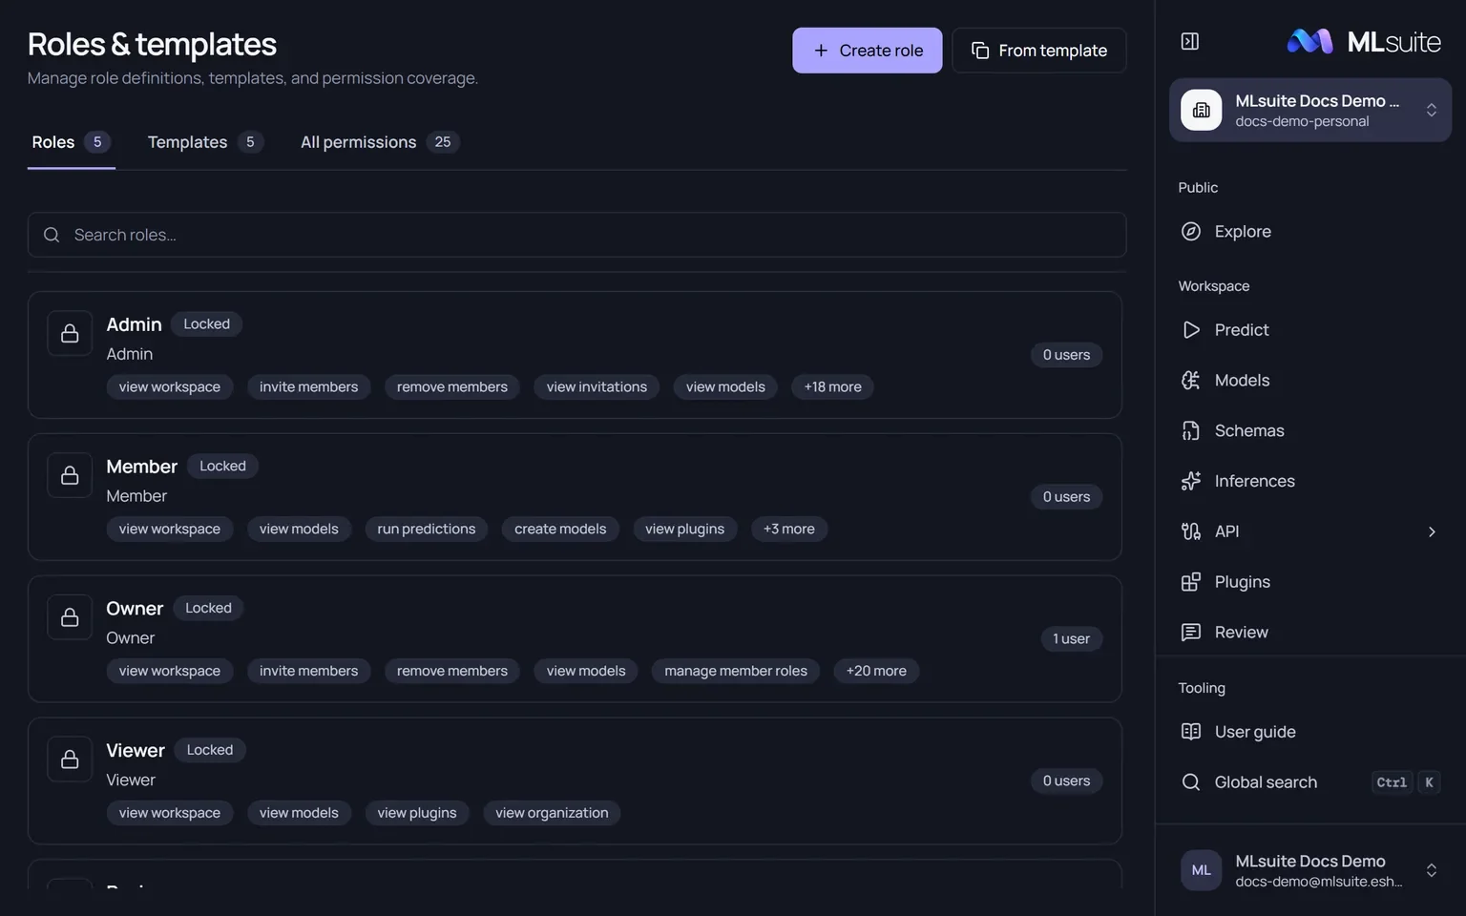Screen dimensions: 1466x916
Task: Click the Viewer role's 0 users badge
Action: (x=1066, y=781)
